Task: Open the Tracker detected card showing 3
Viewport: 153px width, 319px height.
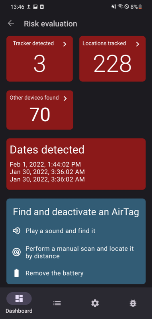Action: tap(39, 59)
